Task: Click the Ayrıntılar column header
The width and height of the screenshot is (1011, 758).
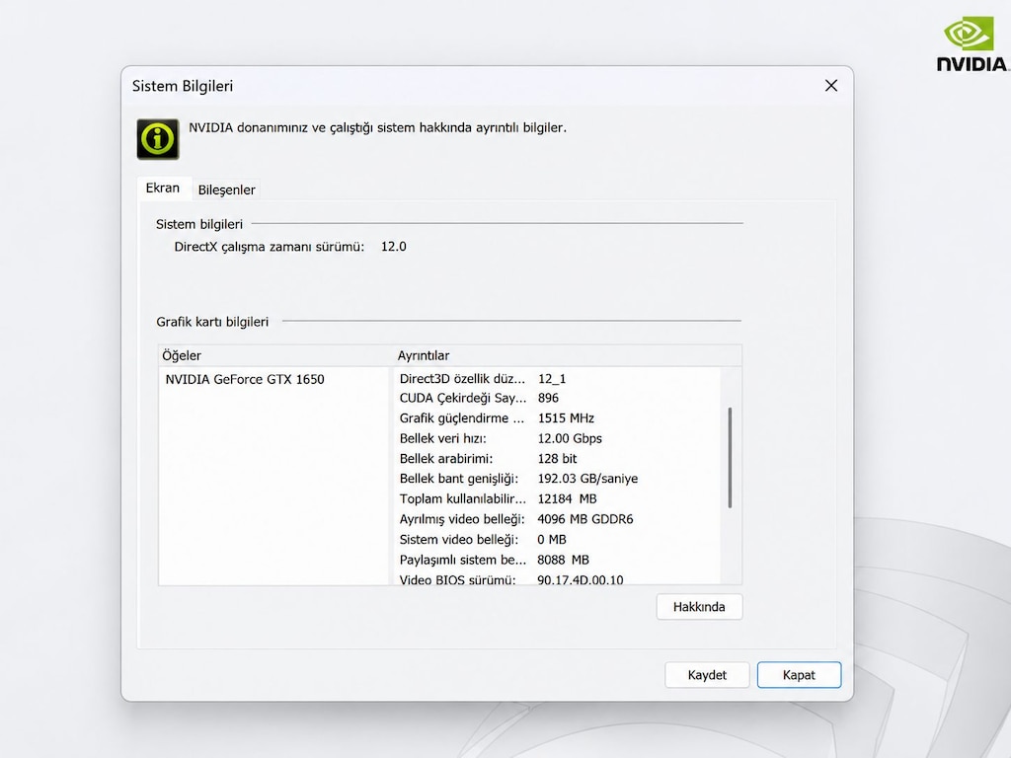Action: coord(568,355)
